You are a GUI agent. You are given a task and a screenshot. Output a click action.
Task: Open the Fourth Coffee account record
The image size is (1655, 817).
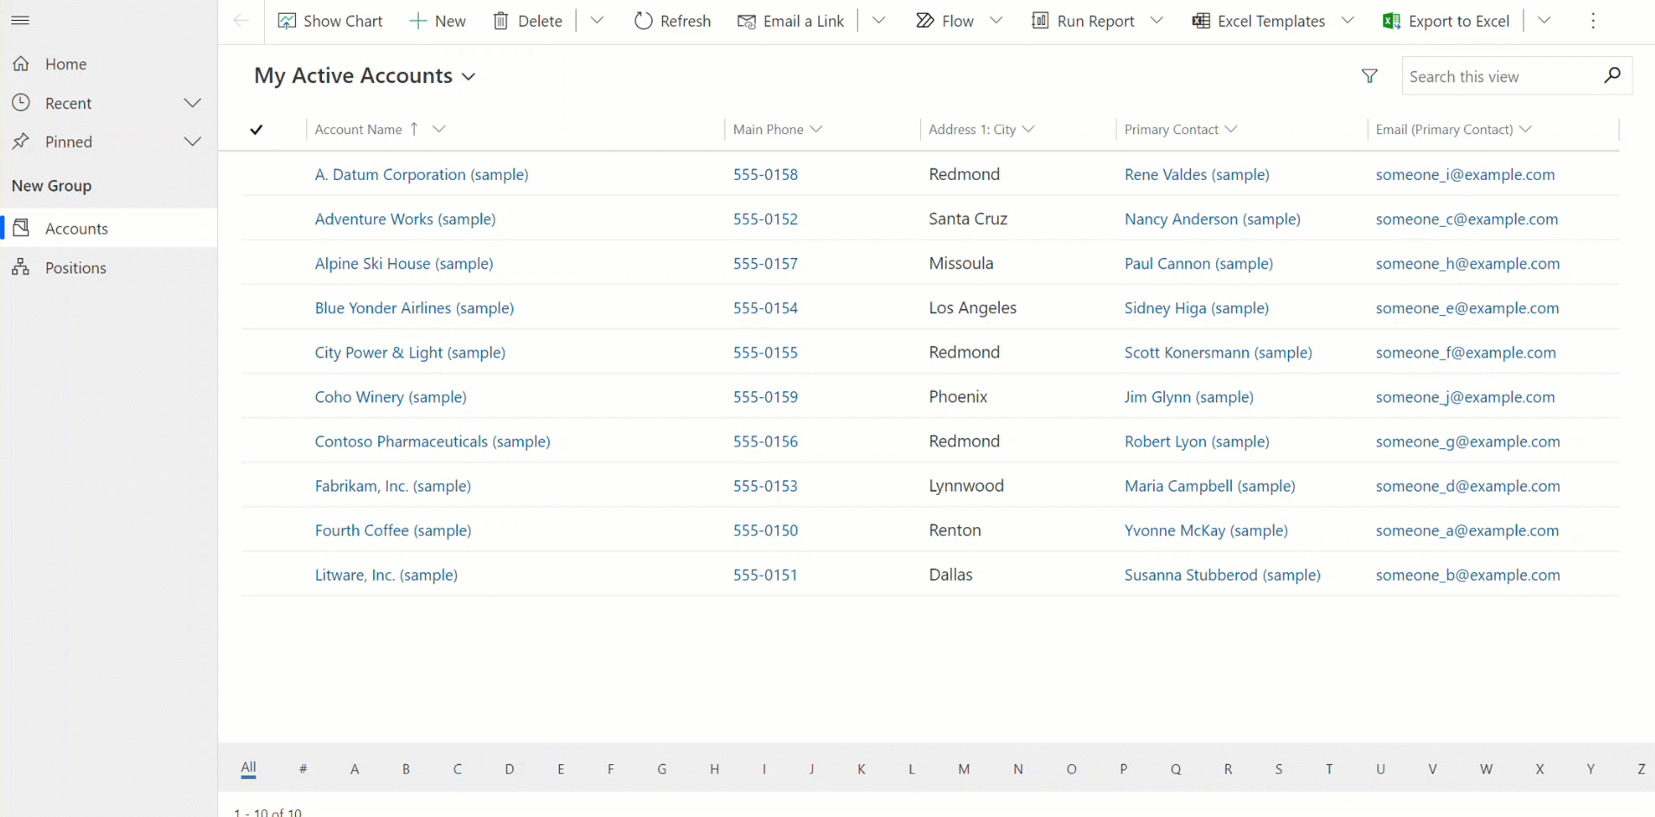click(x=392, y=530)
